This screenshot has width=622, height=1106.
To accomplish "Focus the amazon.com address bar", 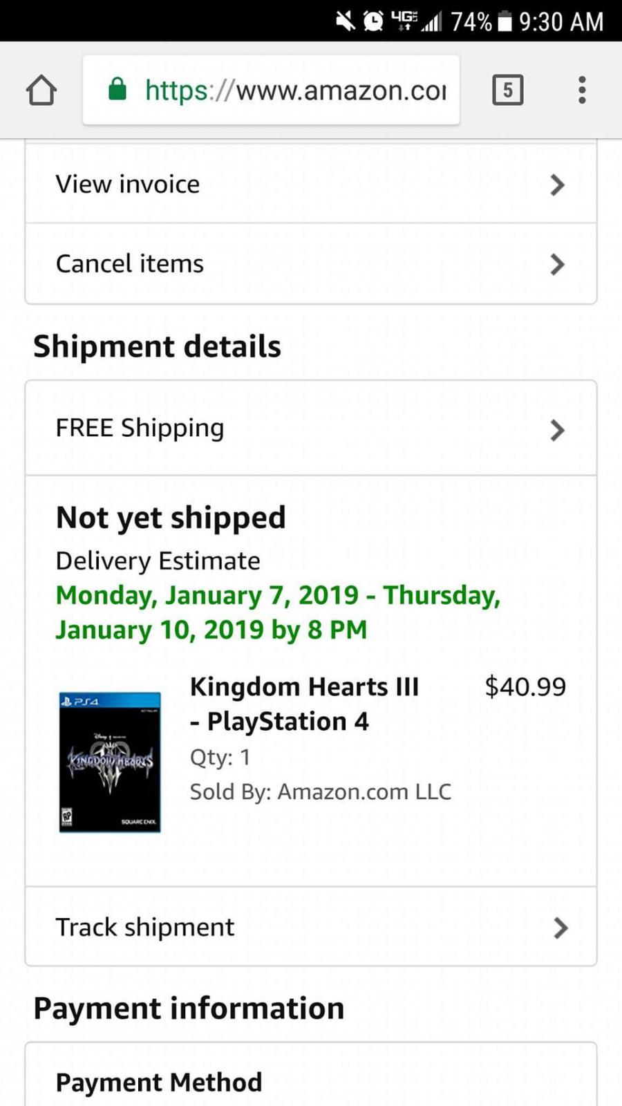I will point(295,91).
